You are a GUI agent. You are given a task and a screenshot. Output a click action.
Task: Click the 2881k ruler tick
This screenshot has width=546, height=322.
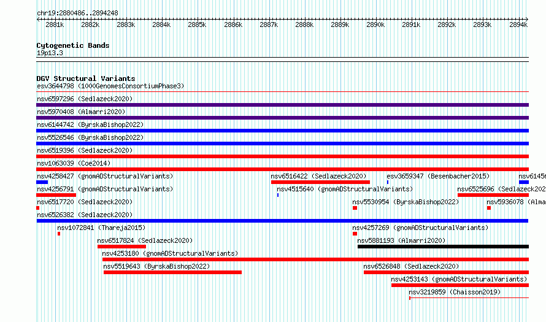pyautogui.click(x=55, y=25)
